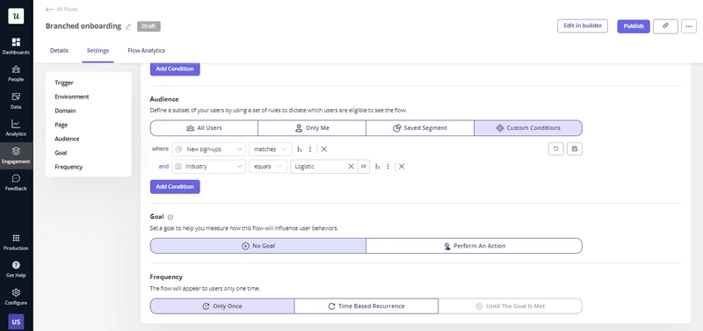The width and height of the screenshot is (703, 331).
Task: Clear the Logistic value
Action: [x=351, y=167]
